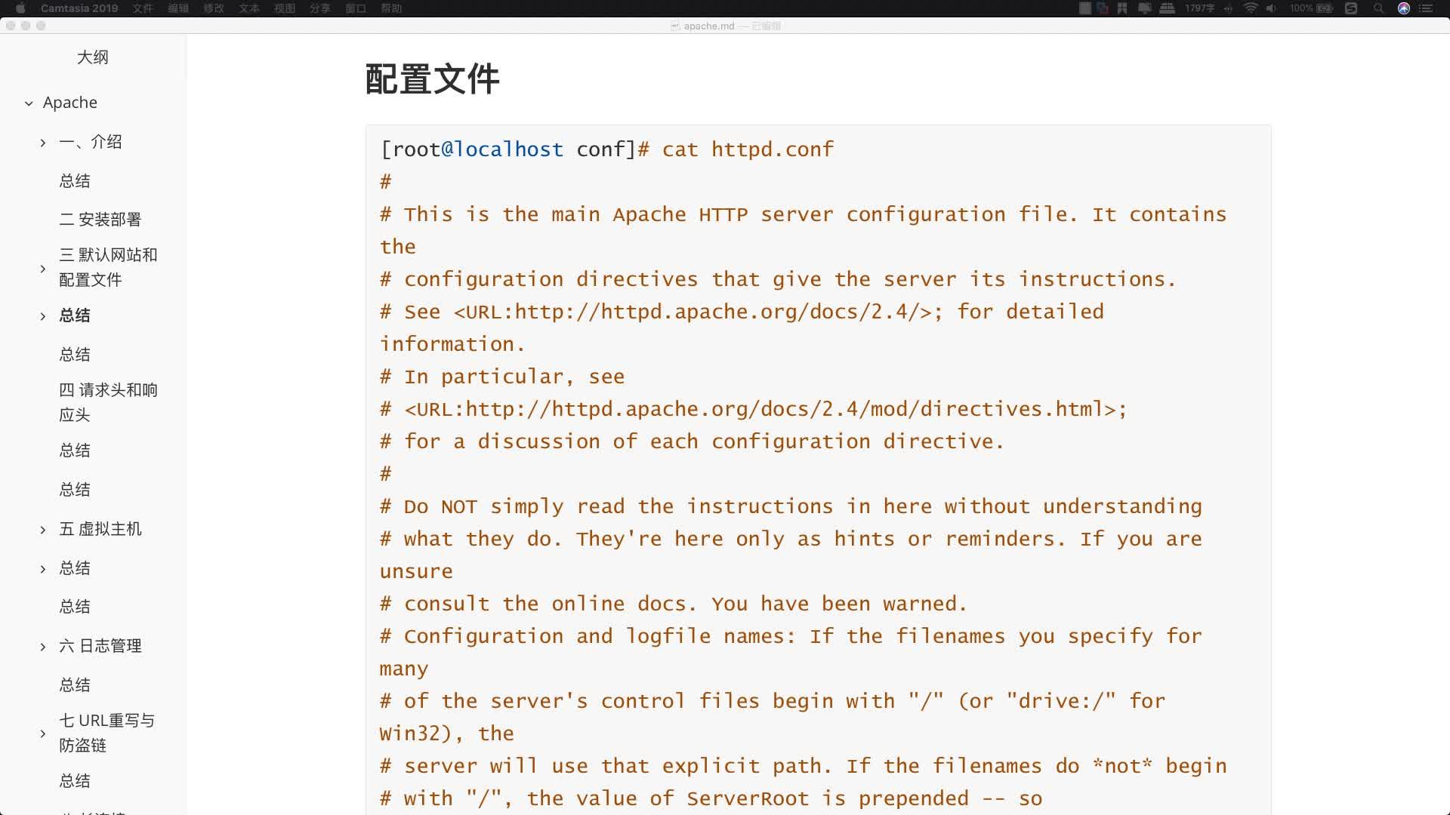This screenshot has width=1450, height=815.
Task: Collapse the Apache outline node
Action: (x=29, y=103)
